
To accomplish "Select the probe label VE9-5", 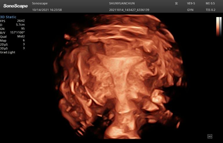I will (x=191, y=3).
